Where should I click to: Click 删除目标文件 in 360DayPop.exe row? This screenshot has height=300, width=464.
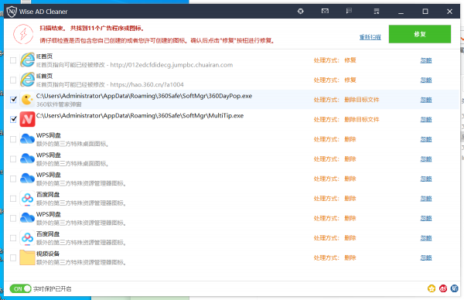click(362, 100)
